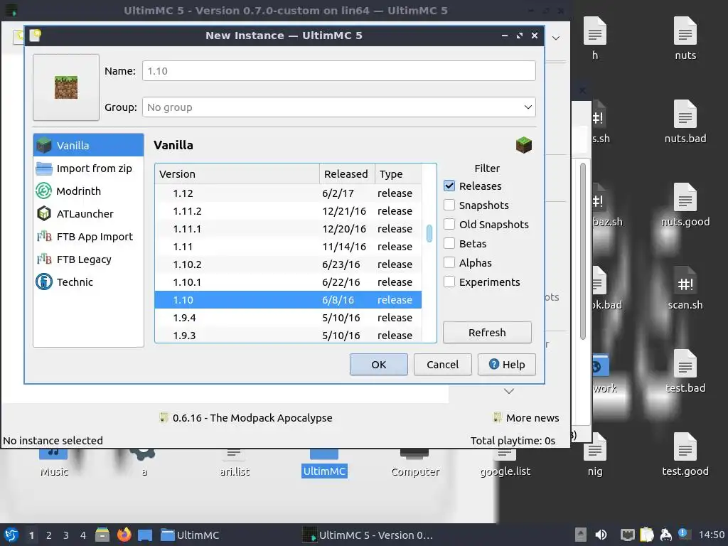Click the version list scrollbar handle
The height and width of the screenshot is (546, 728).
coord(429,233)
